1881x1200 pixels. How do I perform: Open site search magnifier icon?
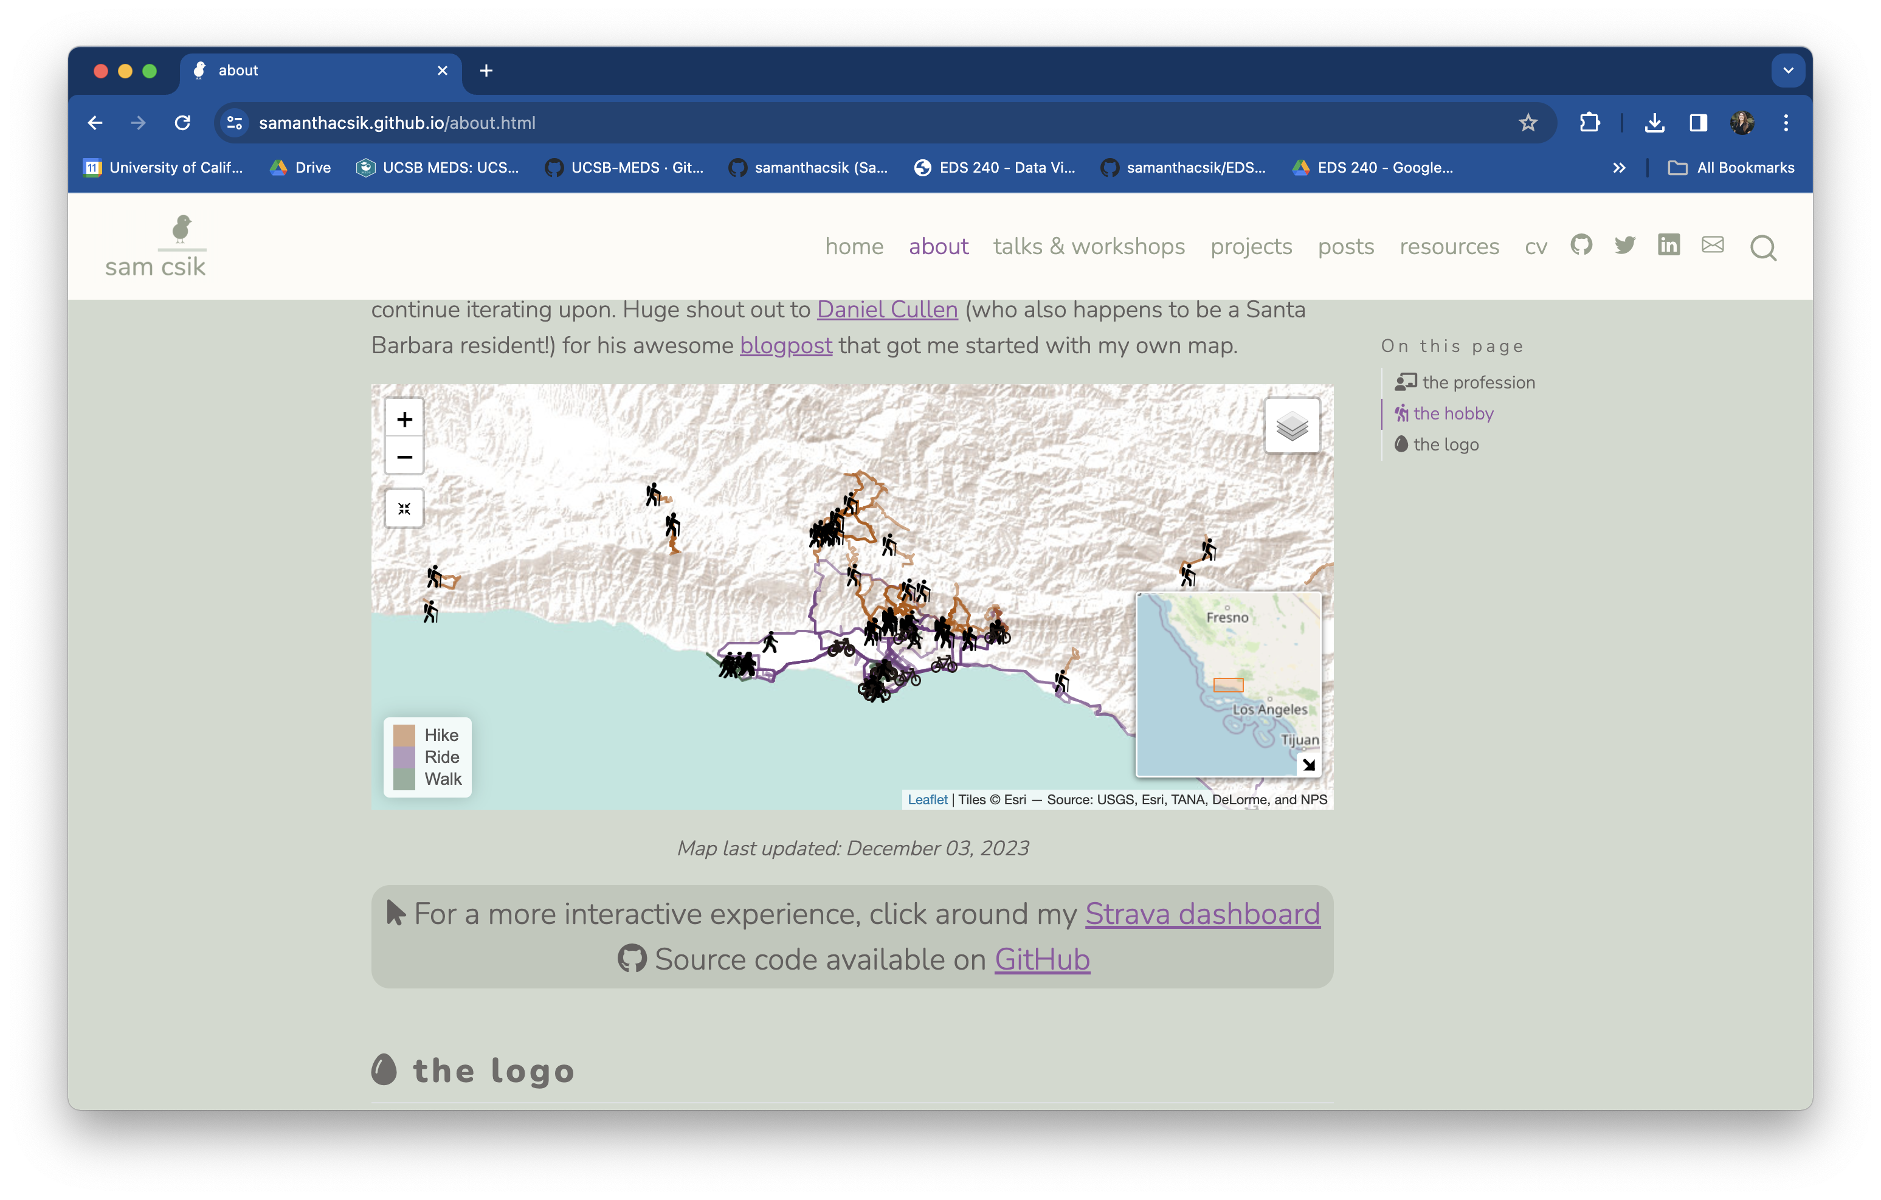pos(1762,247)
